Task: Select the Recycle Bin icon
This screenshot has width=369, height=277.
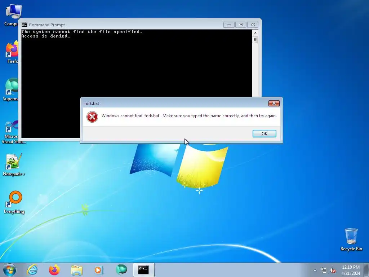Action: (x=351, y=239)
